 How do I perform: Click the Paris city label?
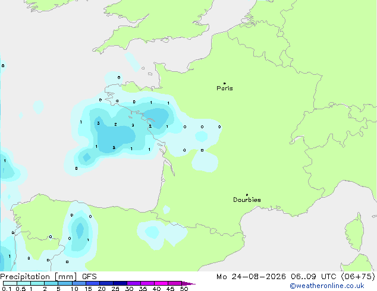[225, 88]
